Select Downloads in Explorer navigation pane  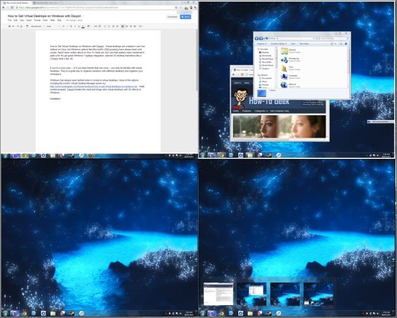(x=265, y=56)
